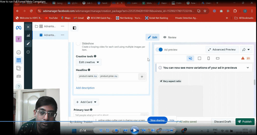This screenshot has width=257, height=135.
Task: Open the Audiences people icon
Action: (19, 76)
